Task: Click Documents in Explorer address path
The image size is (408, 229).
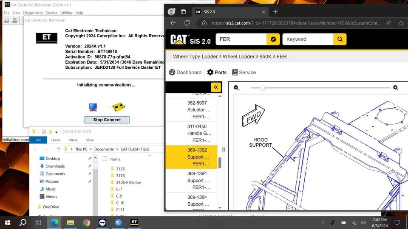Action: [x=104, y=149]
